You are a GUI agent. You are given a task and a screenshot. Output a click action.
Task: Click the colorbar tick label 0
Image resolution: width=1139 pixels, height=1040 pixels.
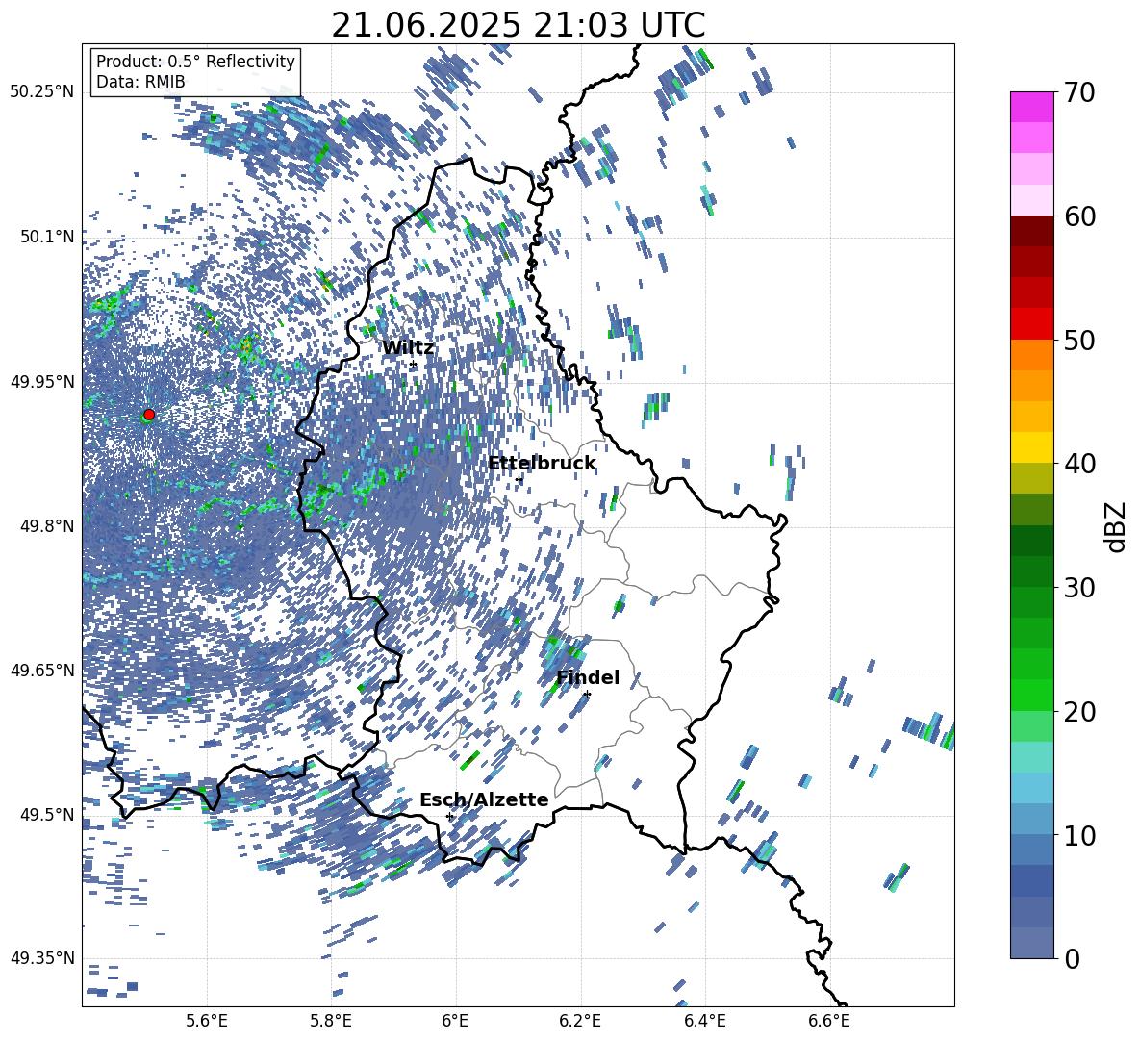click(1072, 958)
